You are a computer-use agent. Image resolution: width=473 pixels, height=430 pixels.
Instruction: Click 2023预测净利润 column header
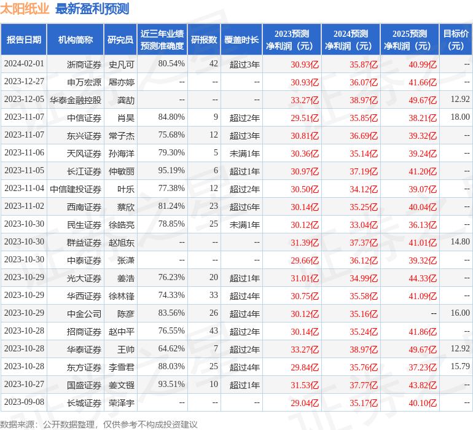(x=292, y=39)
